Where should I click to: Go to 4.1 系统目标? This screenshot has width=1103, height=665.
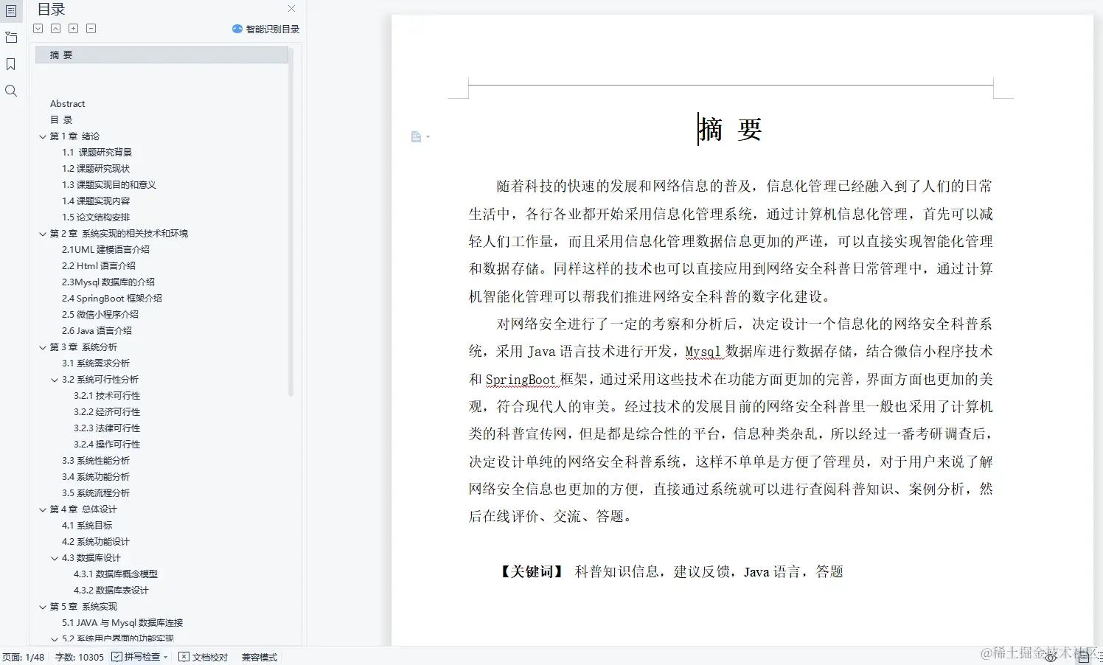[87, 526]
